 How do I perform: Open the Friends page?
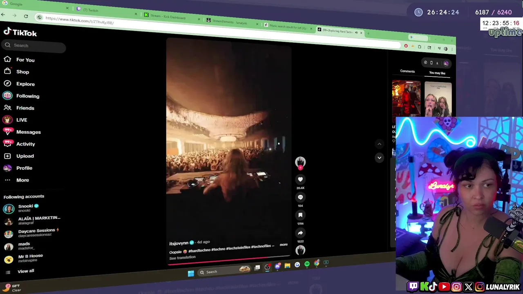pos(19,108)
